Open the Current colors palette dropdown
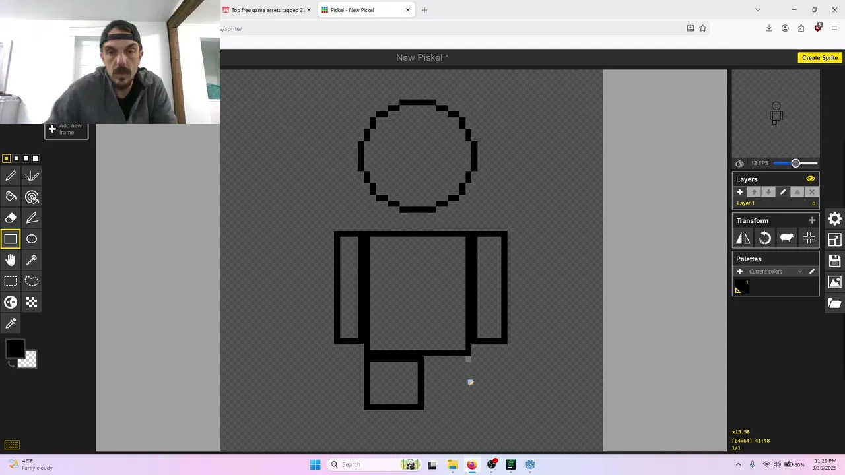Image resolution: width=845 pixels, height=475 pixels. [775, 272]
